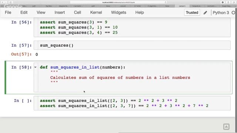The width and height of the screenshot is (237, 133).
Task: Open the Safari downloads icon
Action: [223, 2]
